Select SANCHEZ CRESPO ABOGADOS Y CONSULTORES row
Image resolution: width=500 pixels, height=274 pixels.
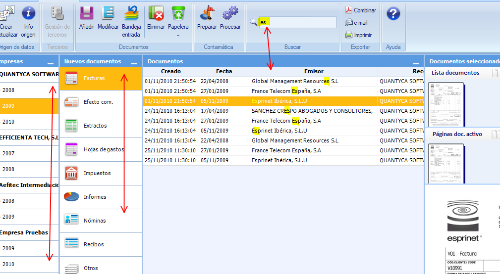283,111
